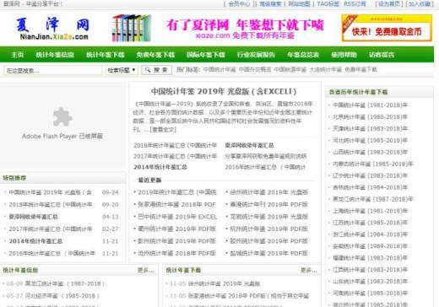Open 浙江统计年鉴 [1984-2018]年 in sidebar
439x307 pixels.
[x=370, y=234]
